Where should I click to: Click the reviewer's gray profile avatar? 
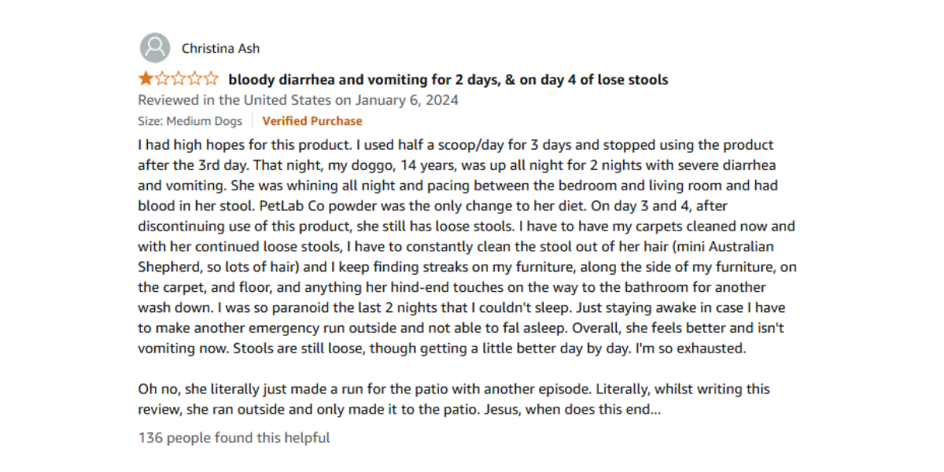pos(155,48)
